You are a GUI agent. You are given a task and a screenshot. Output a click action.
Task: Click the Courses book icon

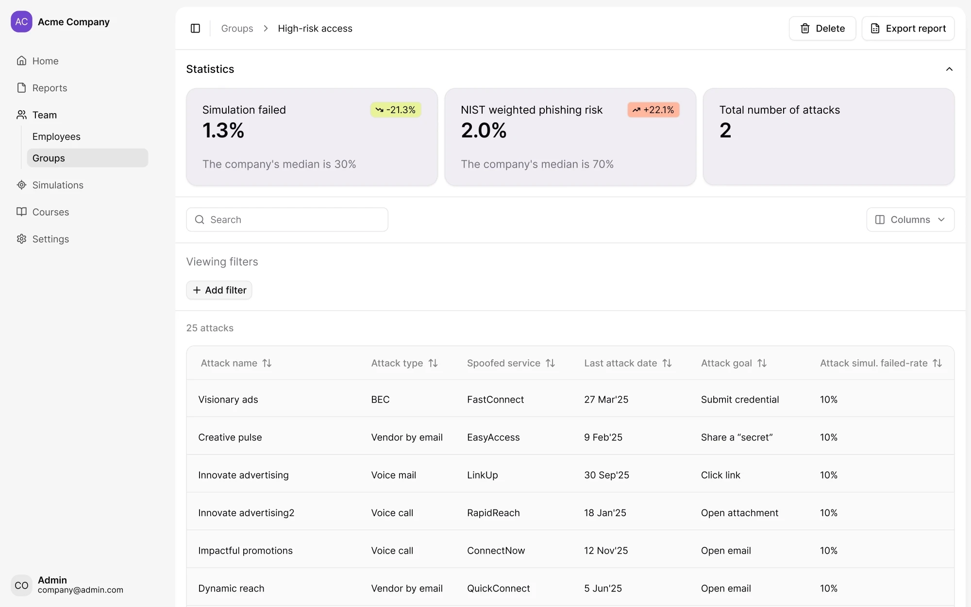21,212
